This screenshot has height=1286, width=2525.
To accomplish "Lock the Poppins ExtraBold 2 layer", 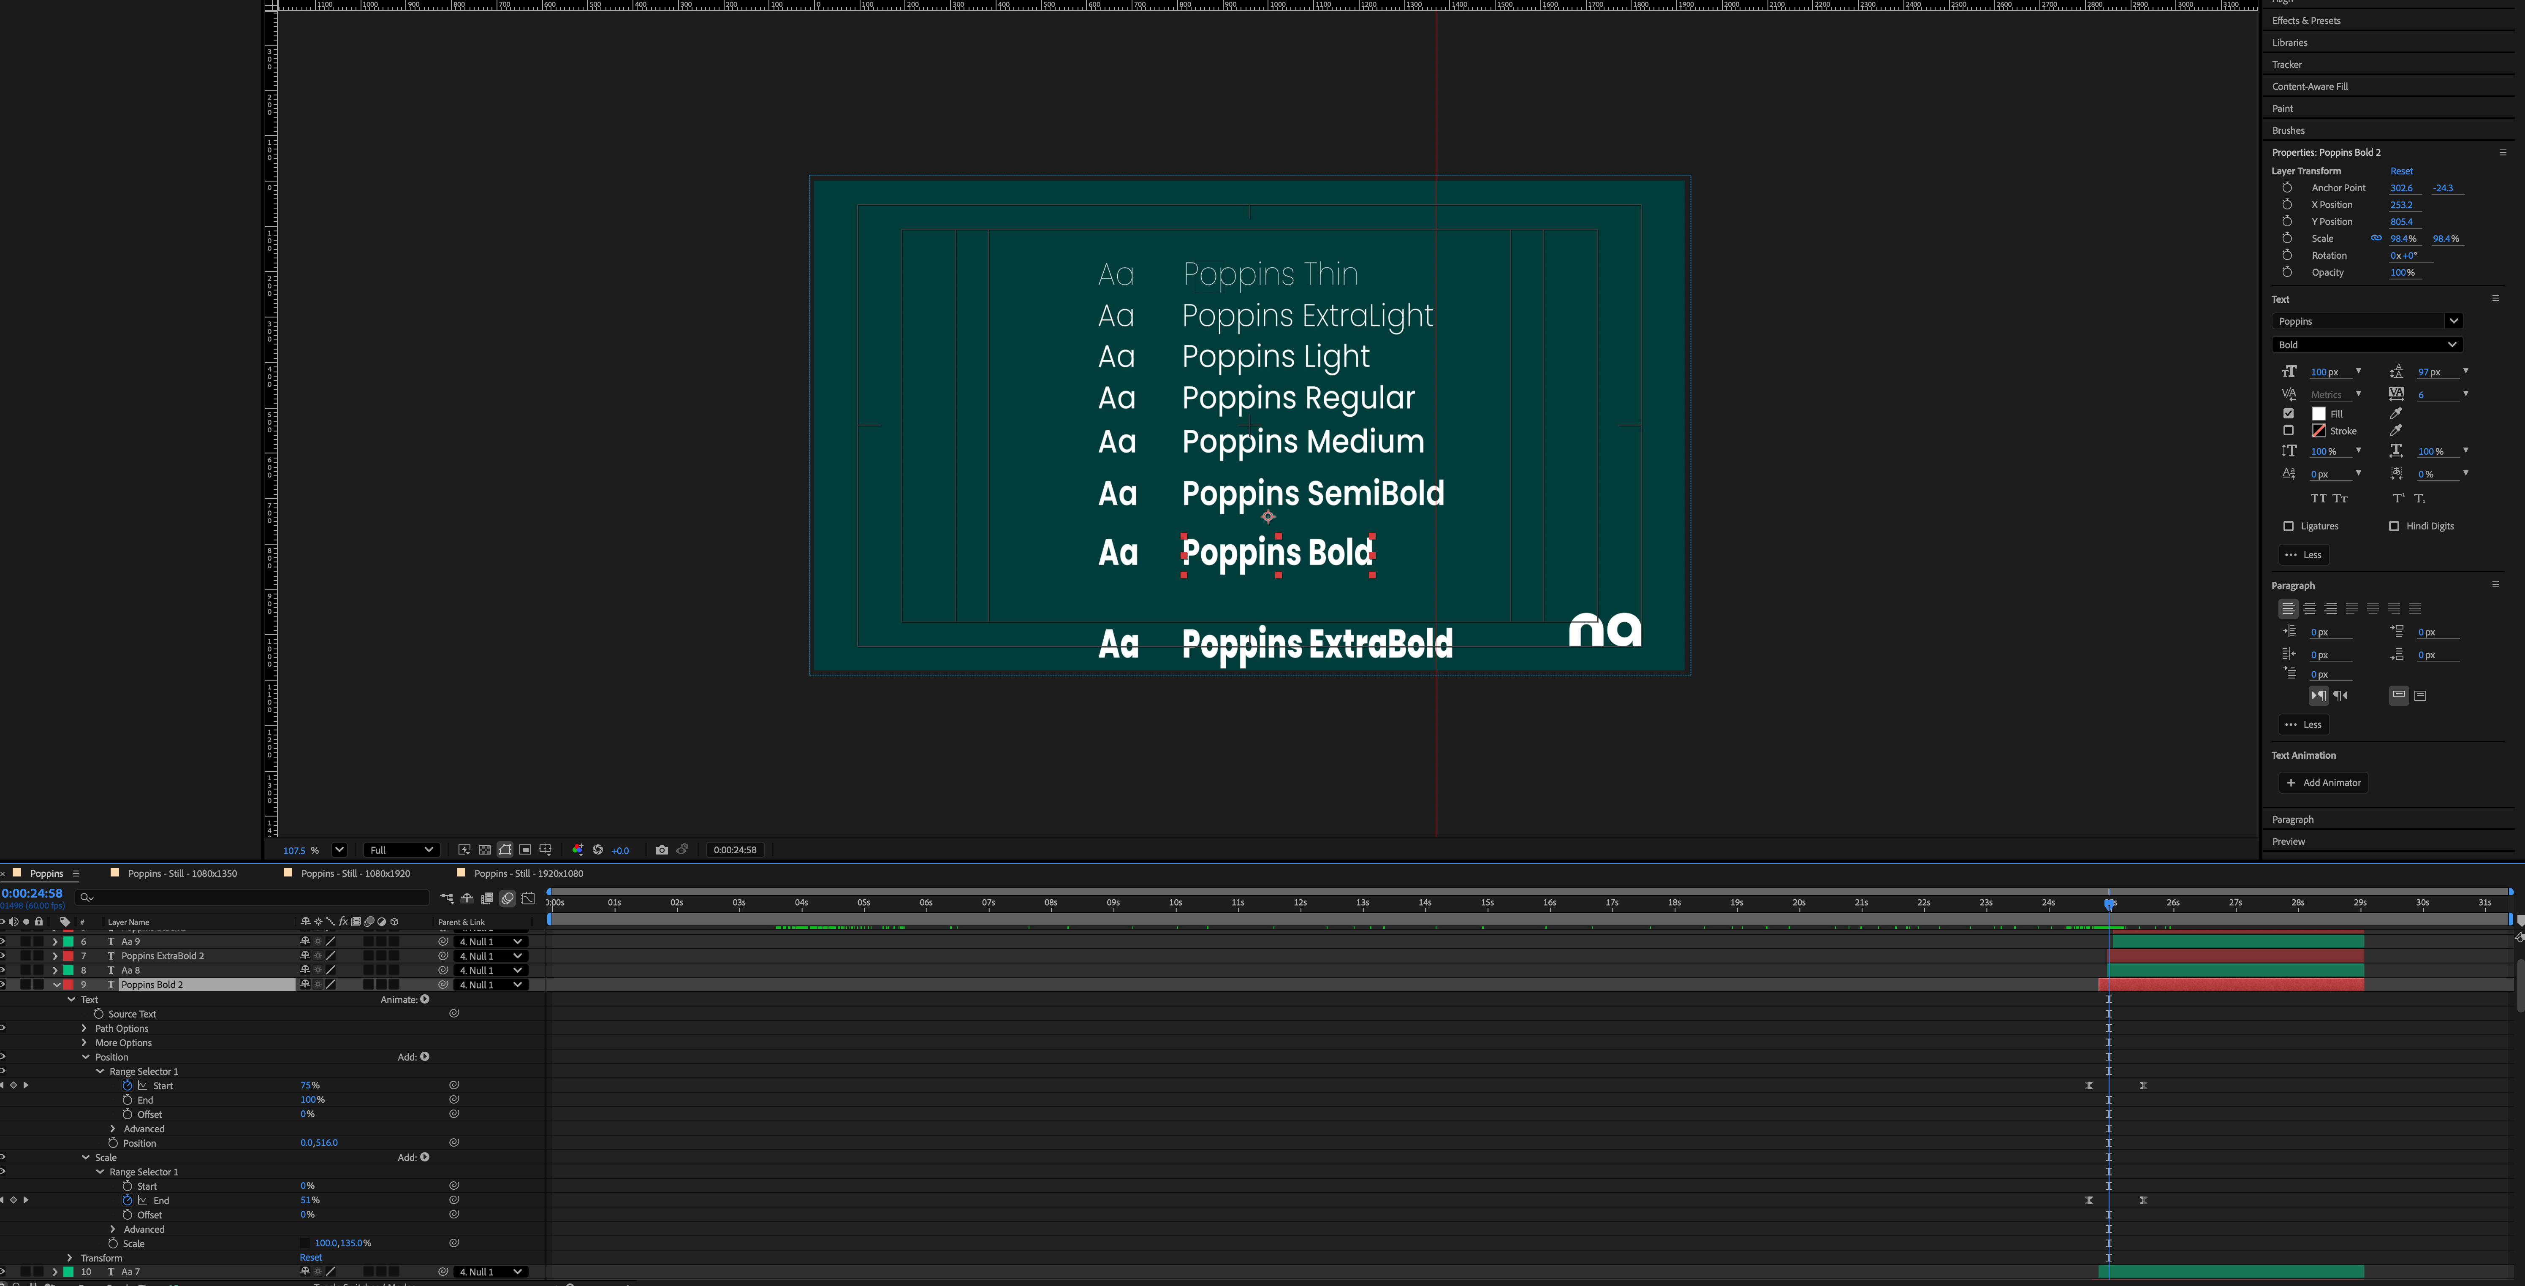I will 39,956.
